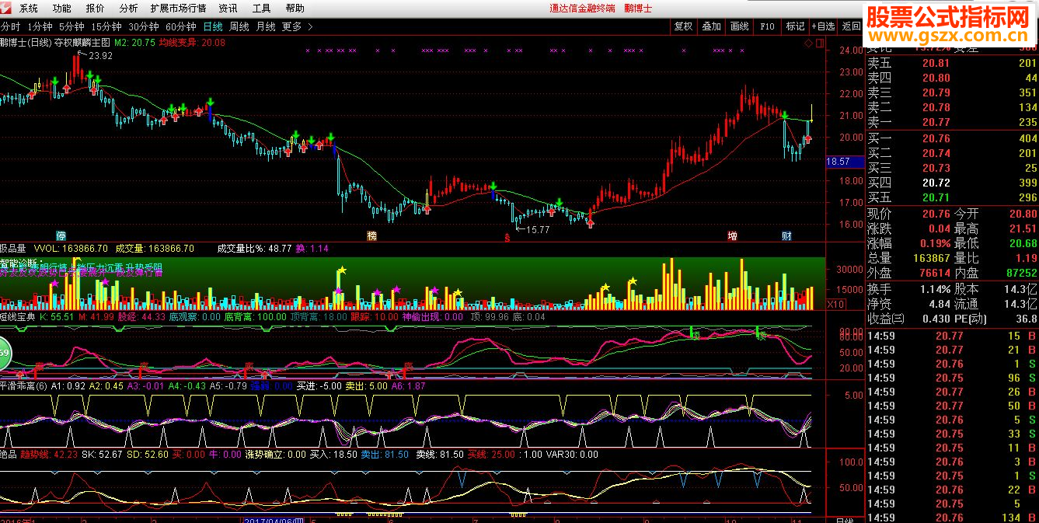Viewport: 1039px width, 523px height.
Task: Click the PE(动) value 36.8
Action: 1026,319
